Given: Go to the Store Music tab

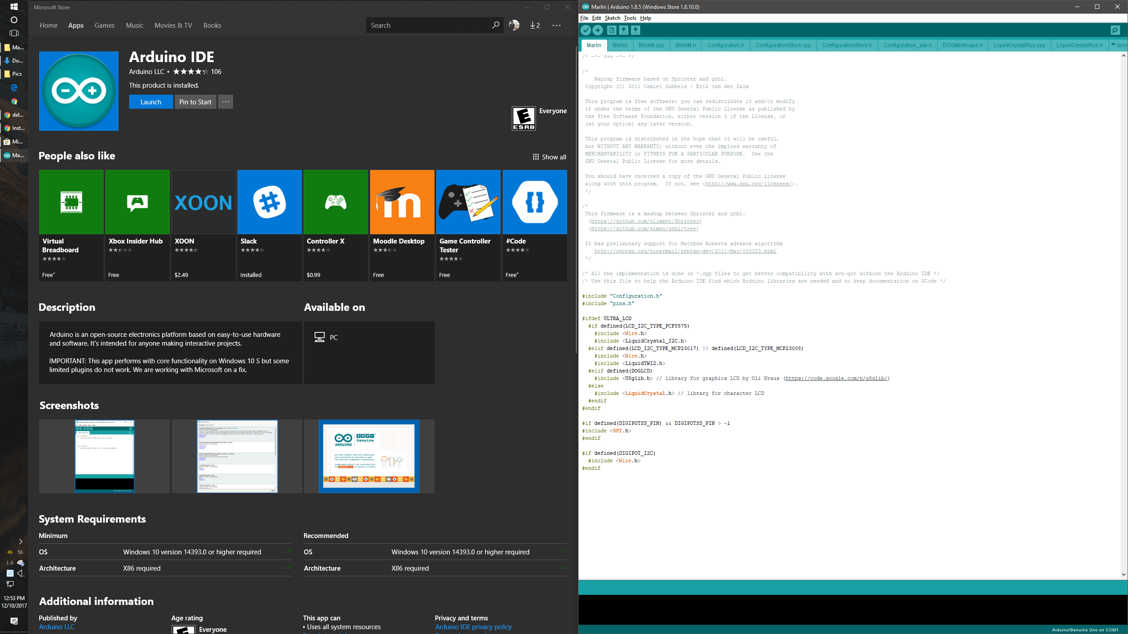Looking at the screenshot, I should 134,26.
